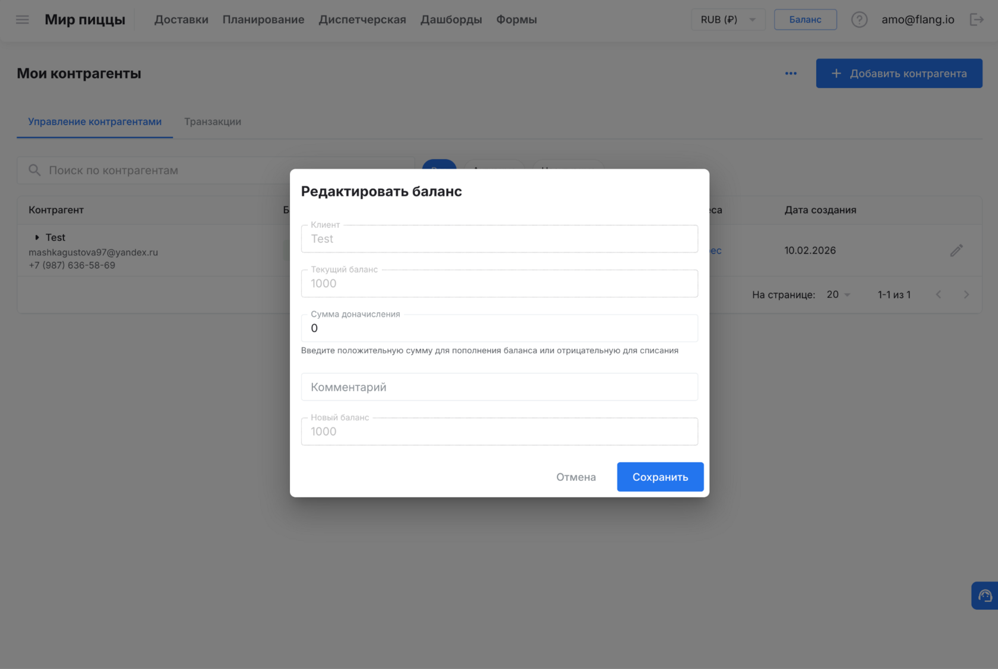Go to the previous page arrow

click(x=939, y=294)
